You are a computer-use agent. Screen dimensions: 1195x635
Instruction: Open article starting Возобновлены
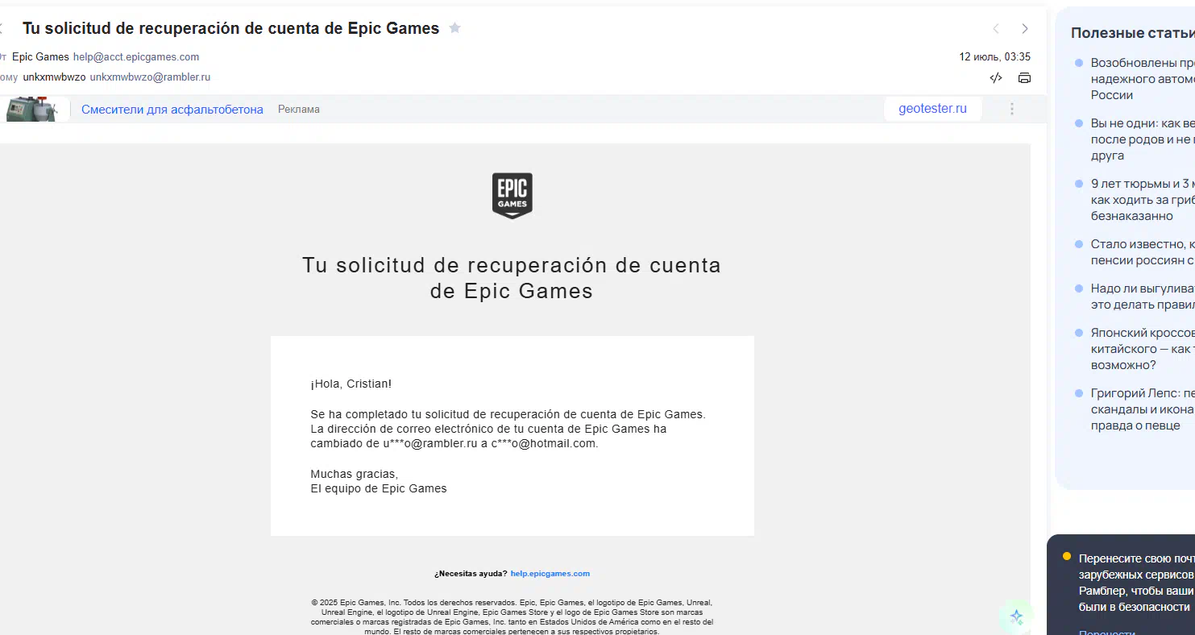(1143, 79)
